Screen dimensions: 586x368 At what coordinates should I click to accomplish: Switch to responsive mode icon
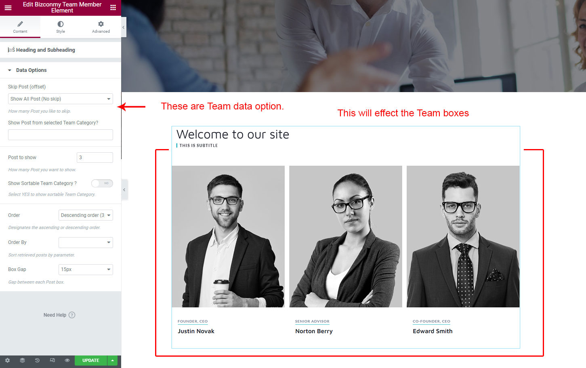coord(52,360)
